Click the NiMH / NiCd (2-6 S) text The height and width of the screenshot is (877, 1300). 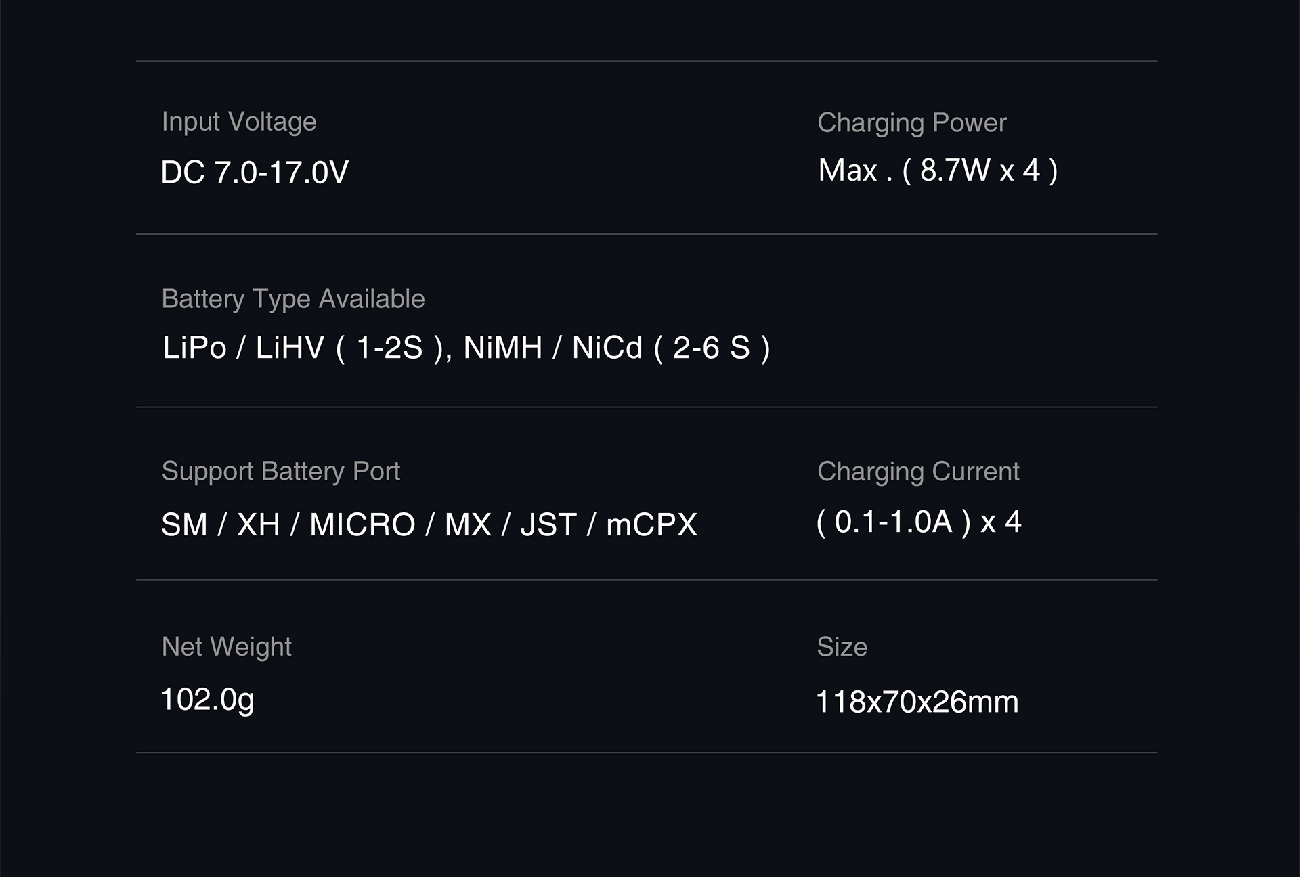616,348
